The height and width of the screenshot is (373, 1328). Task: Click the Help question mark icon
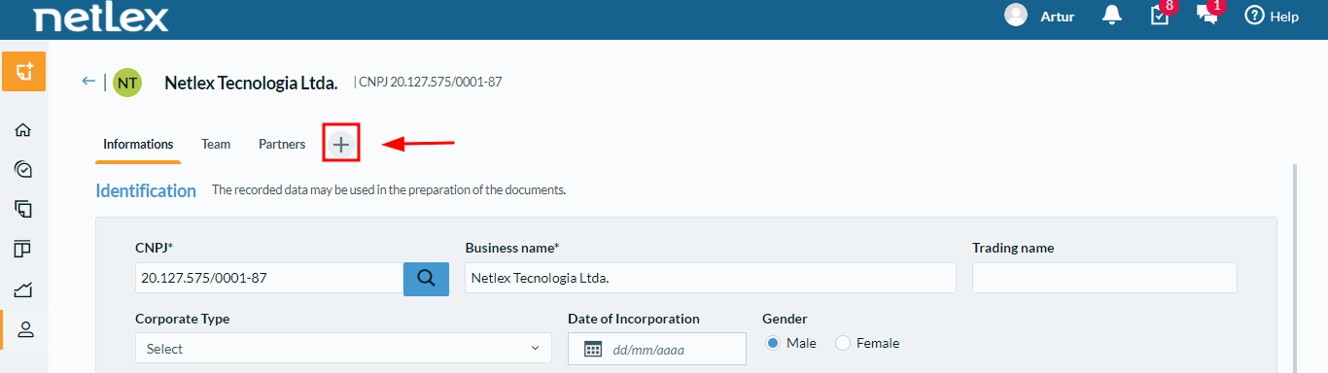(1254, 16)
